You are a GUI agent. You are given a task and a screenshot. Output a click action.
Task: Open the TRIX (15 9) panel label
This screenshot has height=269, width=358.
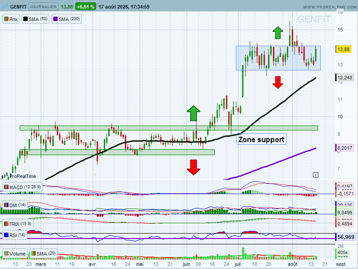(17, 224)
